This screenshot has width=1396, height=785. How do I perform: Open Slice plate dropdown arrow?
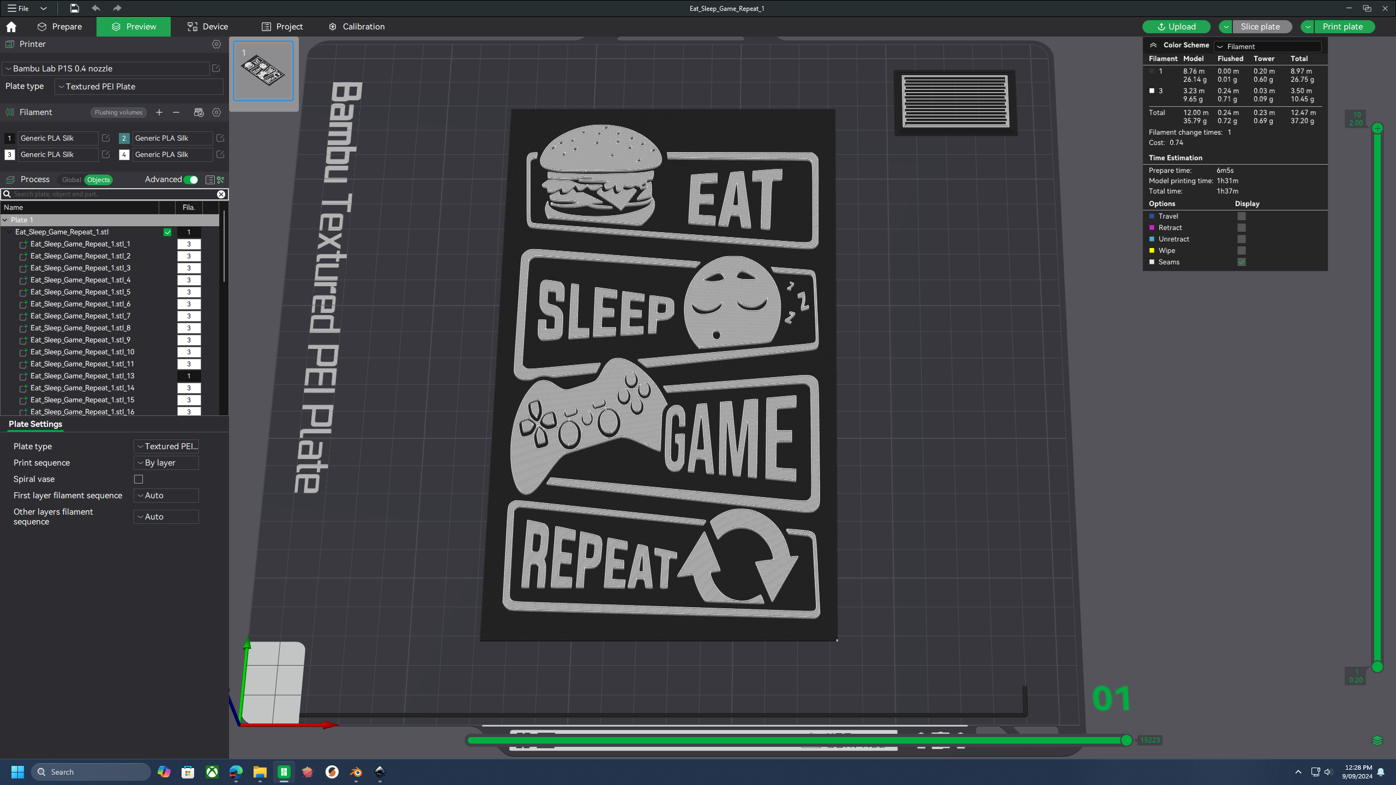(x=1226, y=27)
